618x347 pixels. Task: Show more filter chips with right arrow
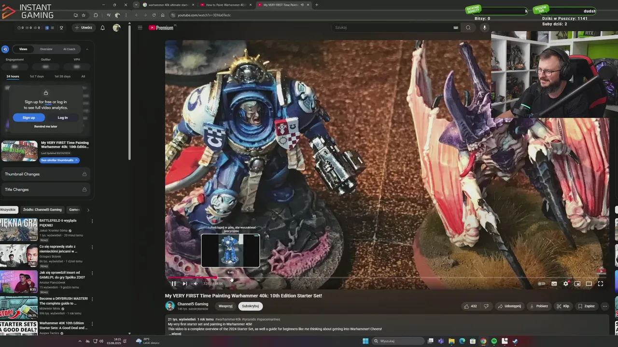click(x=88, y=210)
